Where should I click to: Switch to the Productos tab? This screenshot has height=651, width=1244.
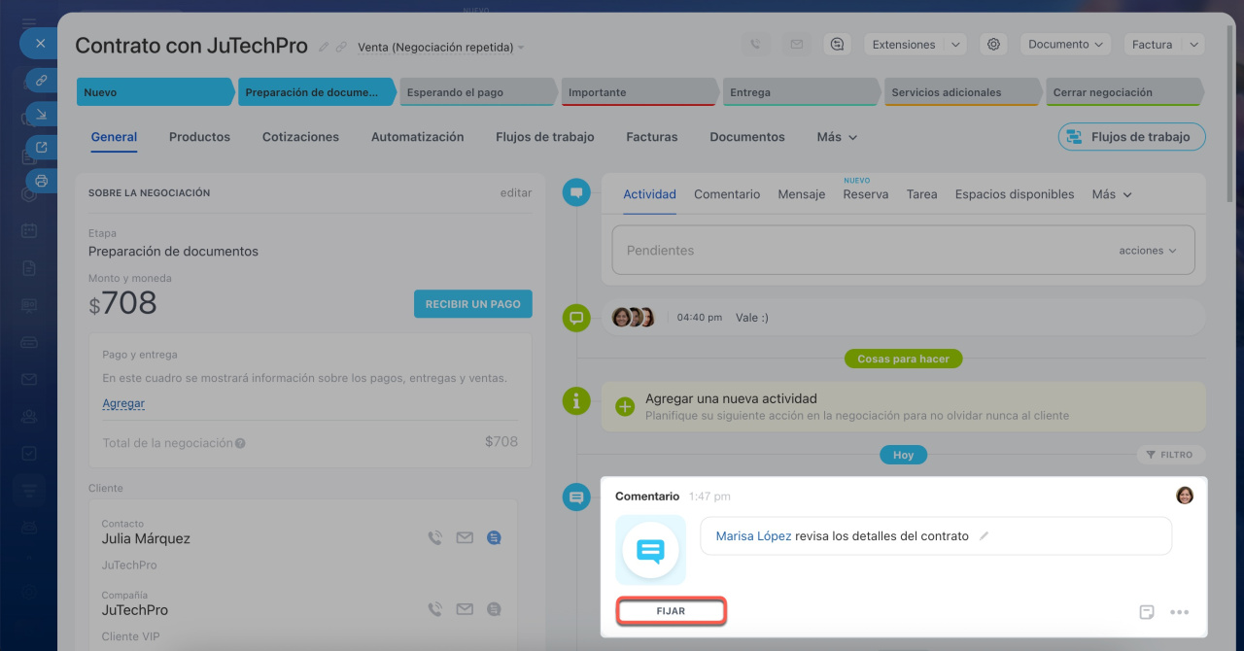tap(199, 137)
